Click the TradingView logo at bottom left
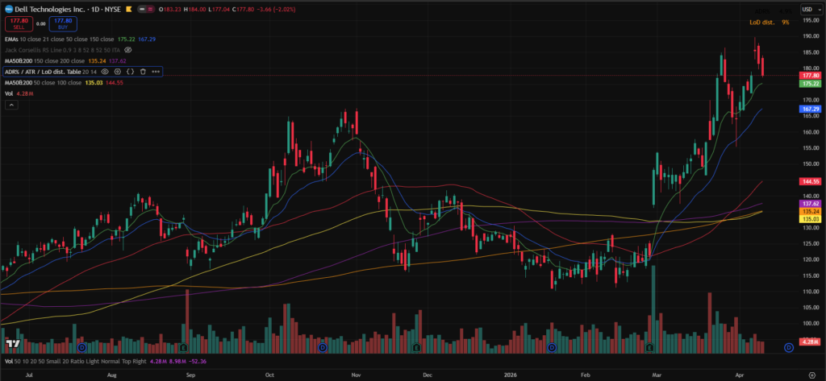Viewport: 826px width, 381px height. click(11, 345)
